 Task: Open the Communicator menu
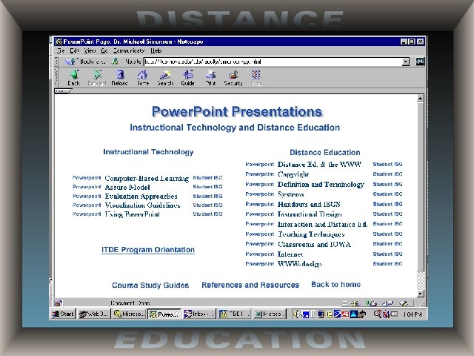130,50
